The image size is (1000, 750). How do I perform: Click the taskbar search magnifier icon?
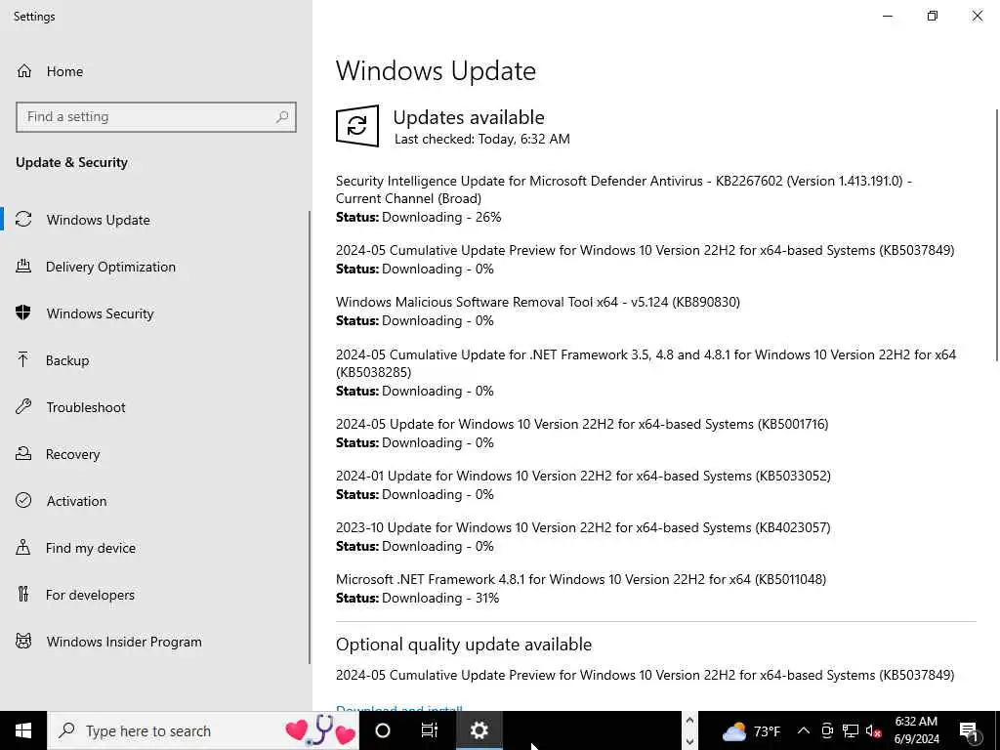(66, 730)
